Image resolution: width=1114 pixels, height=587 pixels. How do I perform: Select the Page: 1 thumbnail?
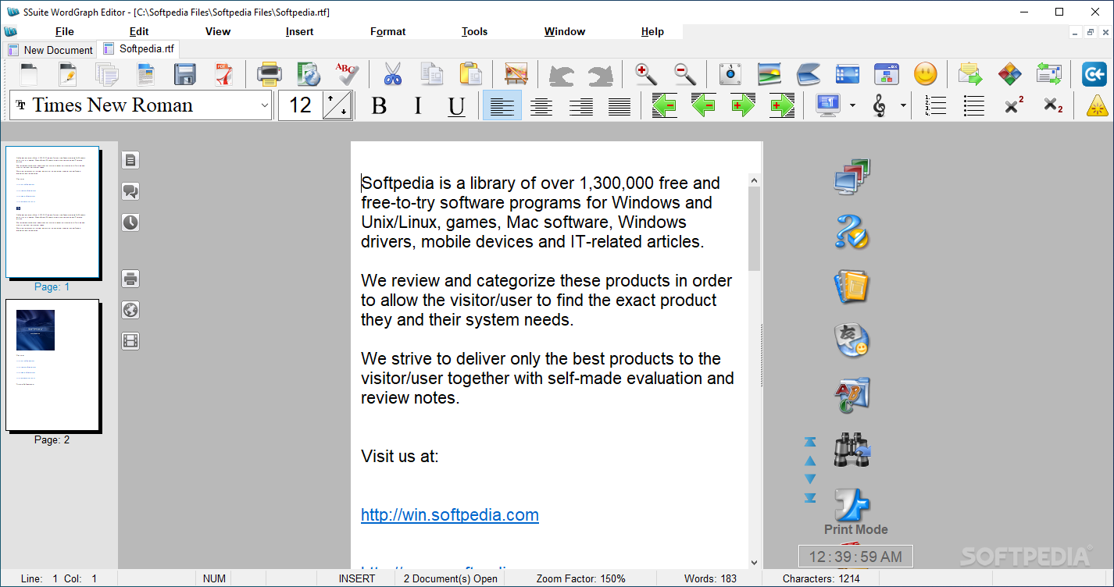52,212
